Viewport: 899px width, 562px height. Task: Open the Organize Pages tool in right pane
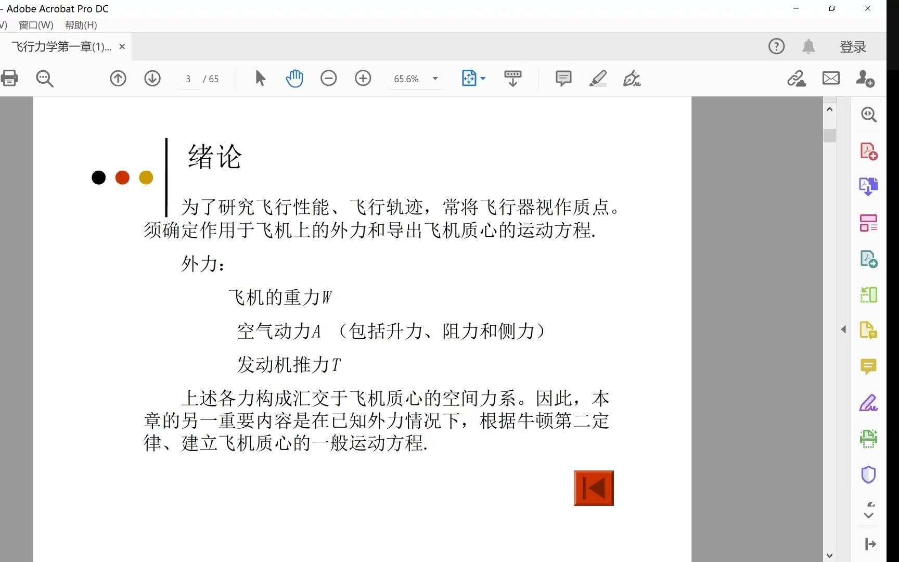click(868, 295)
